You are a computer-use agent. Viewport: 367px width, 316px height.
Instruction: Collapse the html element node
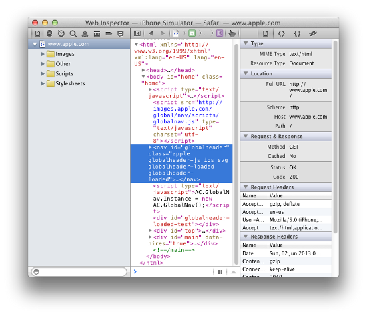pos(136,44)
